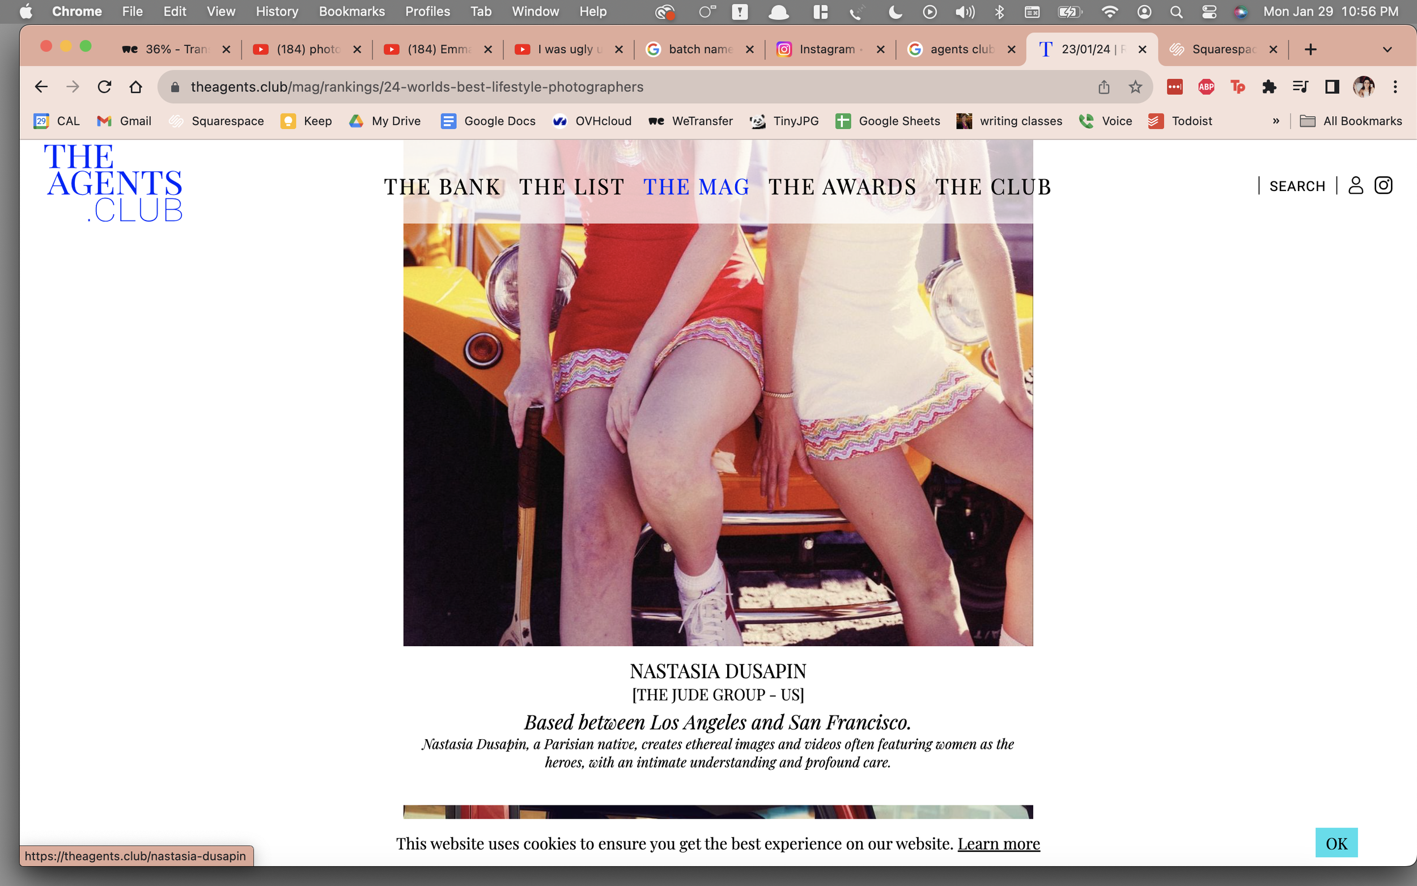This screenshot has height=886, width=1417.
Task: Open the side panel icon
Action: (x=1331, y=86)
